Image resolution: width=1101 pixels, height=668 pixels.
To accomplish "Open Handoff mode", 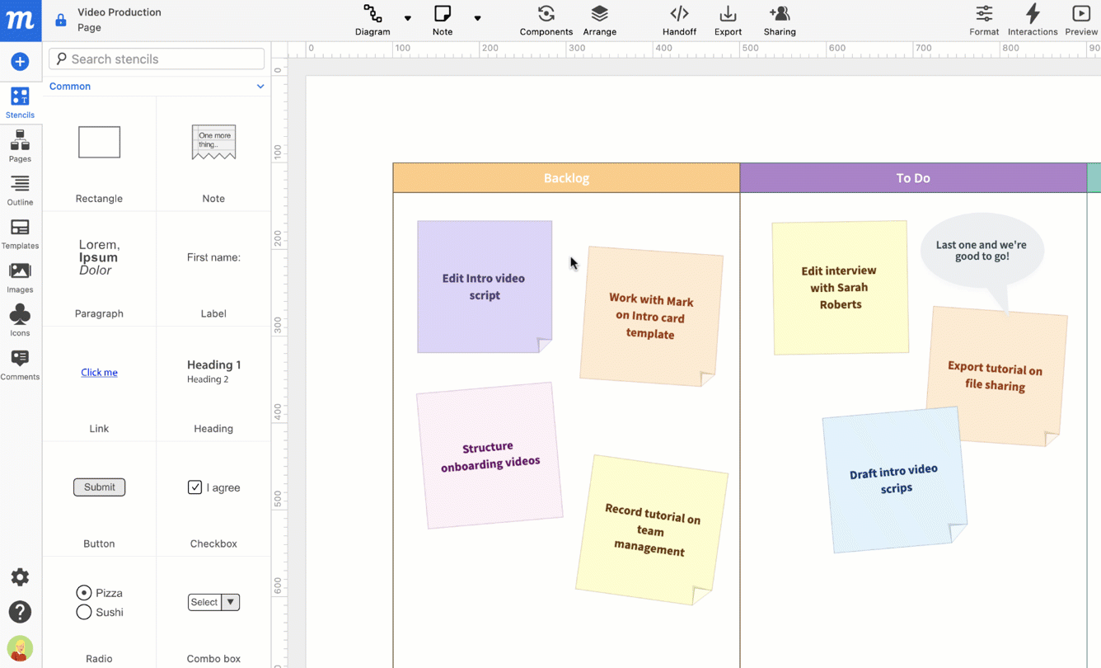I will tap(679, 20).
